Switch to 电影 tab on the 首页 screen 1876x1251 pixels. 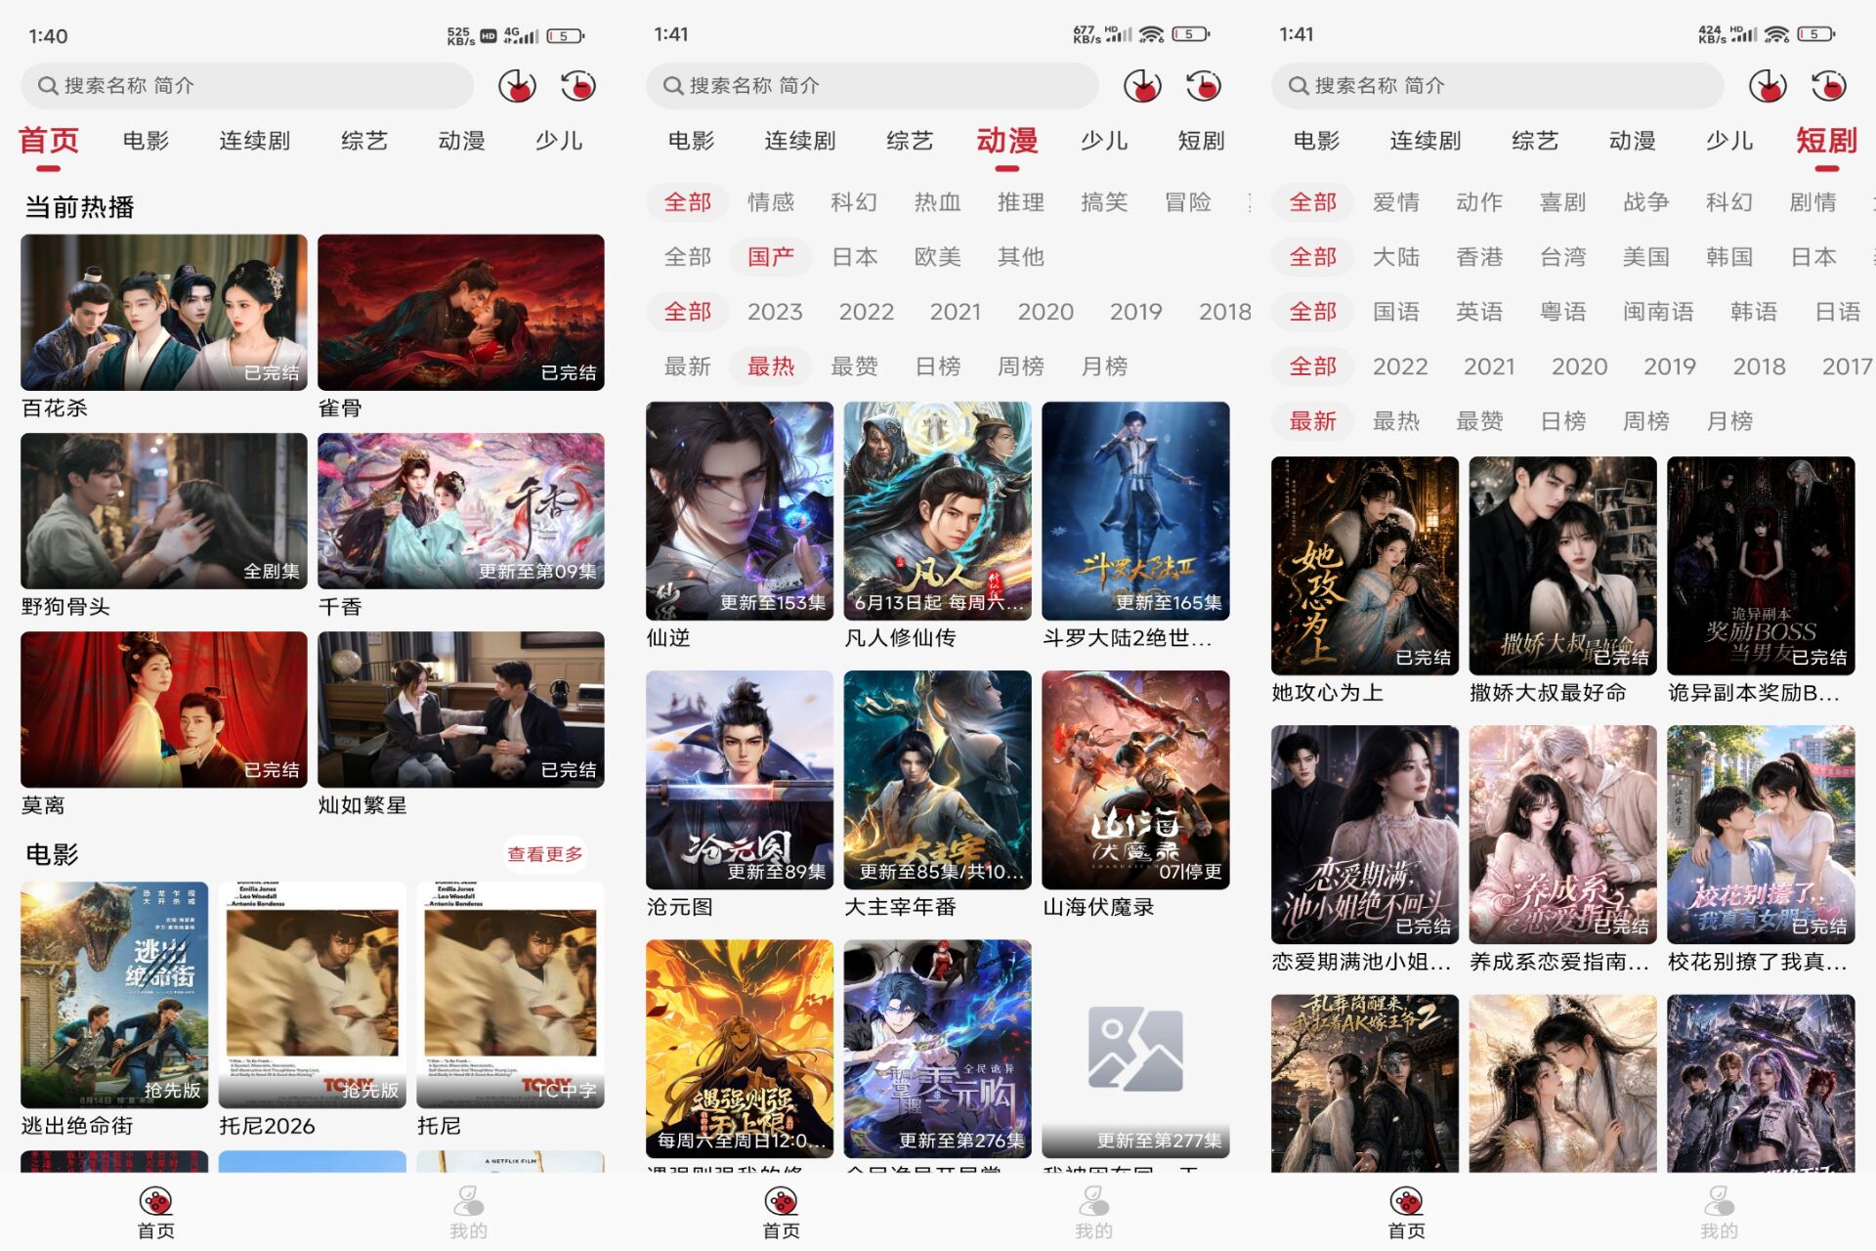[146, 141]
